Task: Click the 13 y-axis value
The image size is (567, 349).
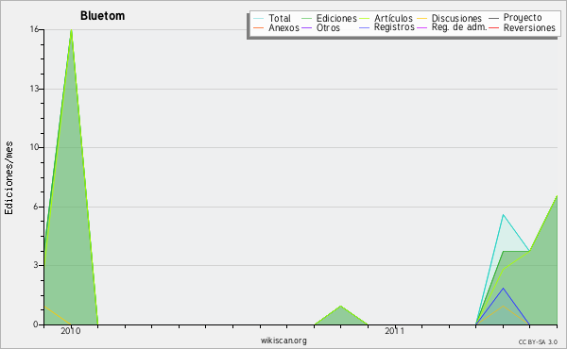Action: click(34, 89)
